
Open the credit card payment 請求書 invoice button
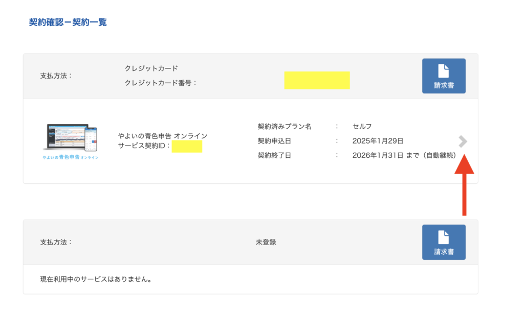click(444, 76)
